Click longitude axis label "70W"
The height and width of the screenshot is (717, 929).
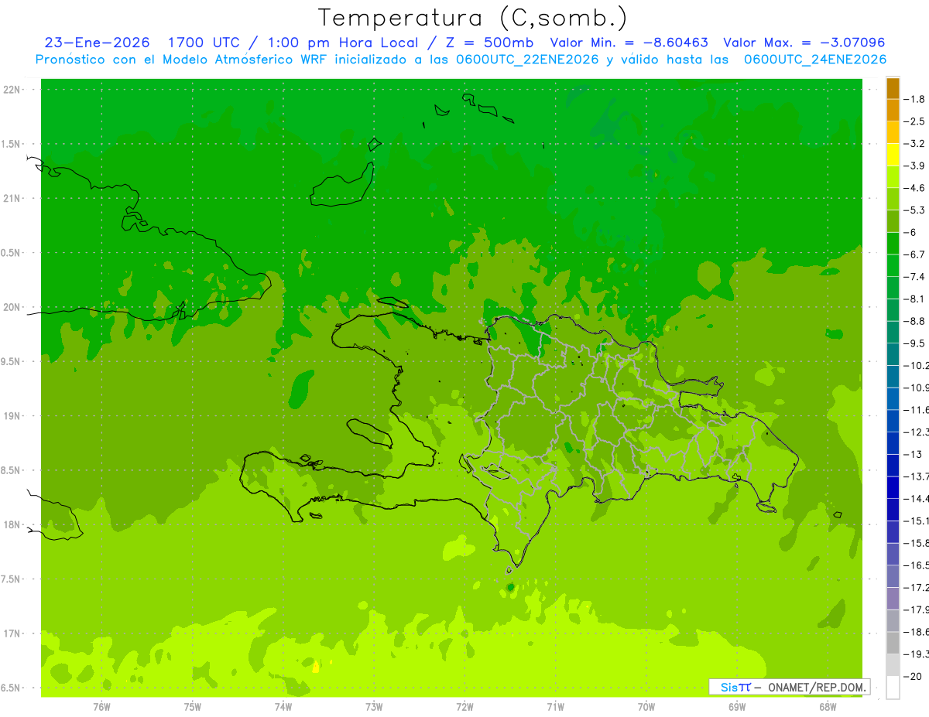tap(646, 707)
